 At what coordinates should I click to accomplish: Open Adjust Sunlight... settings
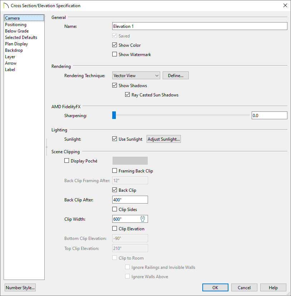[164, 139]
